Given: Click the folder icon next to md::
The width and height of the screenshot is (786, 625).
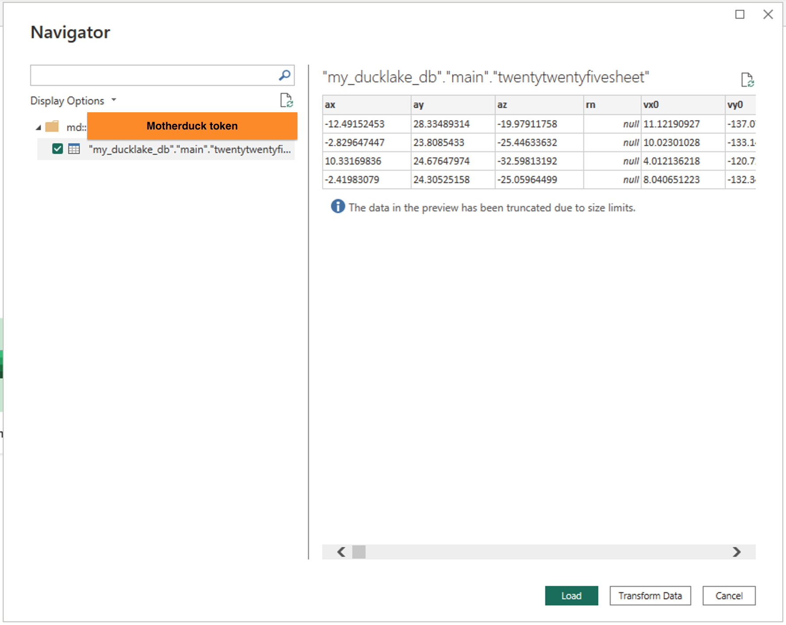Looking at the screenshot, I should pos(53,126).
